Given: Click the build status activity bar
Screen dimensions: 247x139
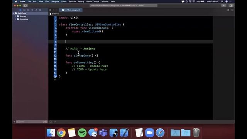Looking at the screenshot, I should pos(123,5).
